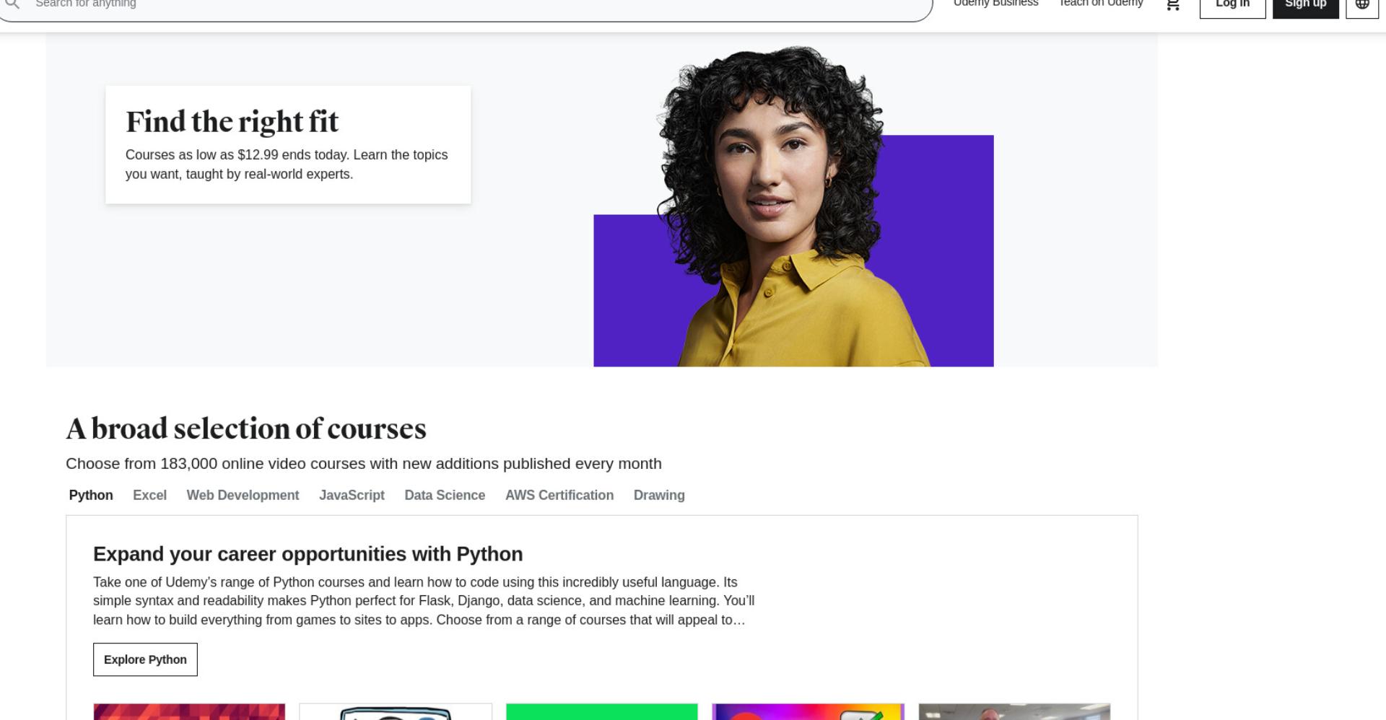Select the AWS Certification tab

(559, 496)
